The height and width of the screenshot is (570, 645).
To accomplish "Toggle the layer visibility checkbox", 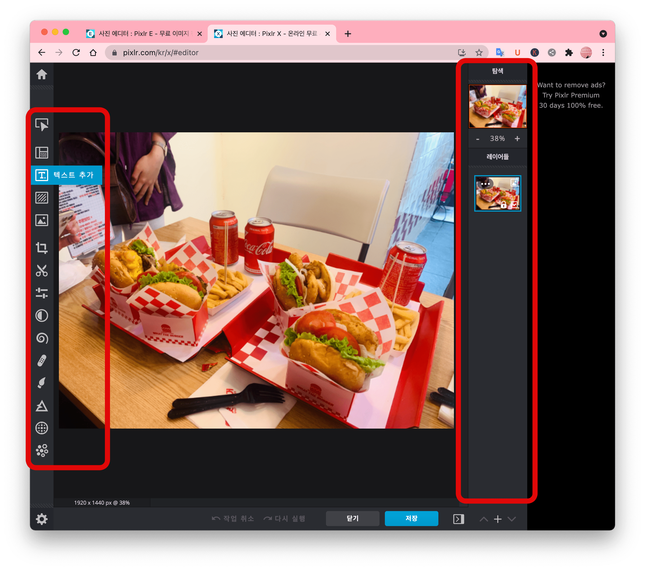I will (515, 205).
